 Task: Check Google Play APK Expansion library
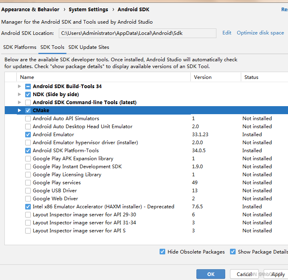point(28,159)
